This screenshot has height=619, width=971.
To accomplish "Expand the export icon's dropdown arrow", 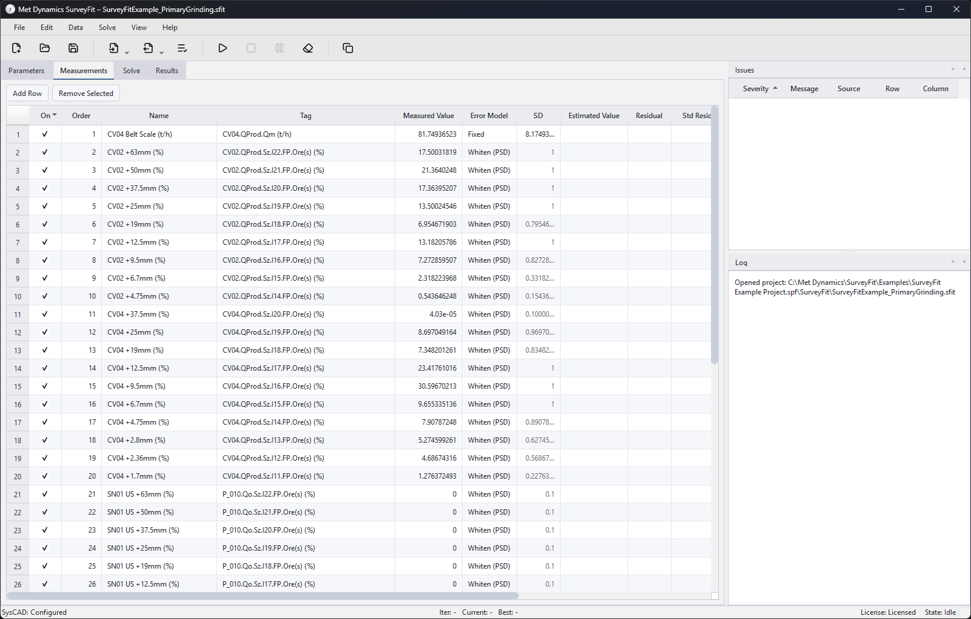I will [x=161, y=53].
